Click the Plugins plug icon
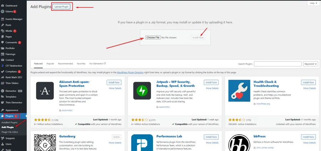Image resolution: width=321 pixels, height=151 pixels. [2, 116]
